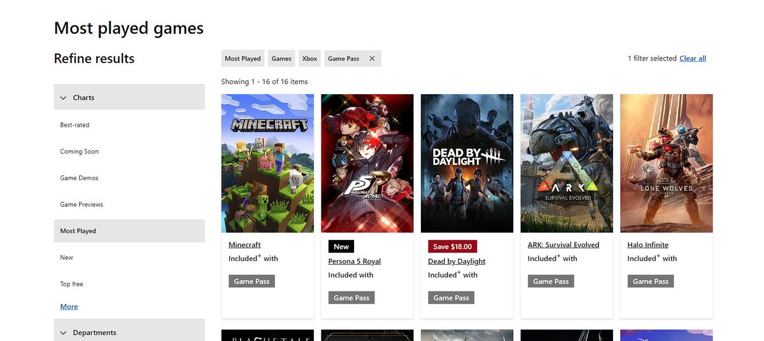
Task: Select the Game Previews chart filter
Action: (81, 204)
